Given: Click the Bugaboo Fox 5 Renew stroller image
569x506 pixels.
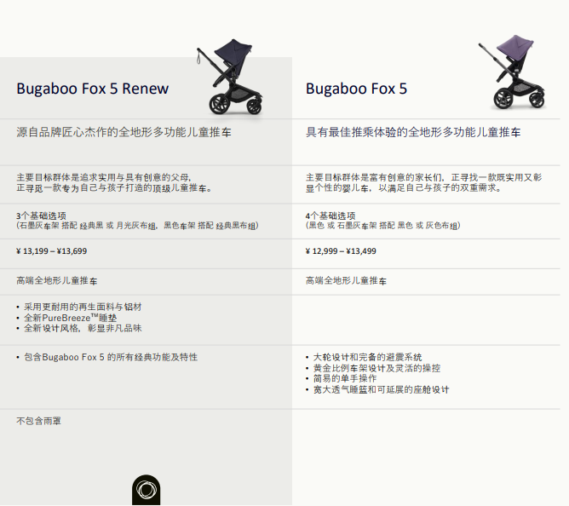Looking at the screenshot, I should 230,77.
